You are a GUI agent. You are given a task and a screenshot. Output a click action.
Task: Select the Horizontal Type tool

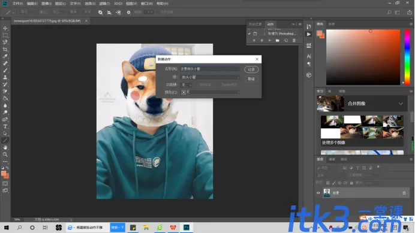[x=5, y=126]
